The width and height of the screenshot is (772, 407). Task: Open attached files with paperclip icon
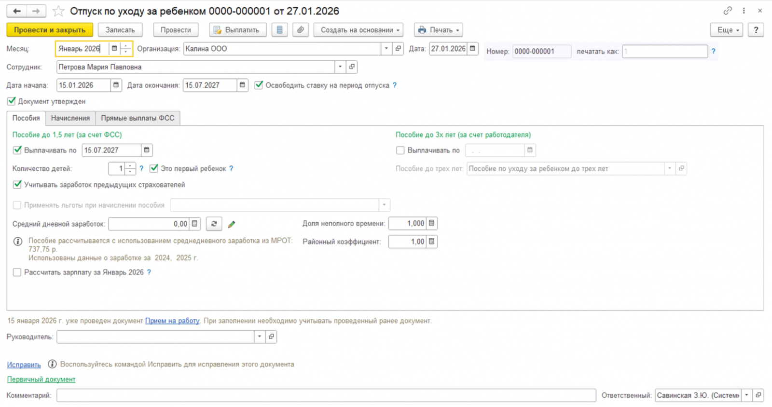point(300,30)
